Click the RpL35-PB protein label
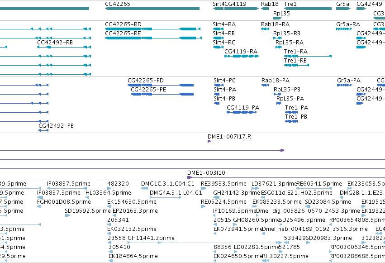 point(287,90)
